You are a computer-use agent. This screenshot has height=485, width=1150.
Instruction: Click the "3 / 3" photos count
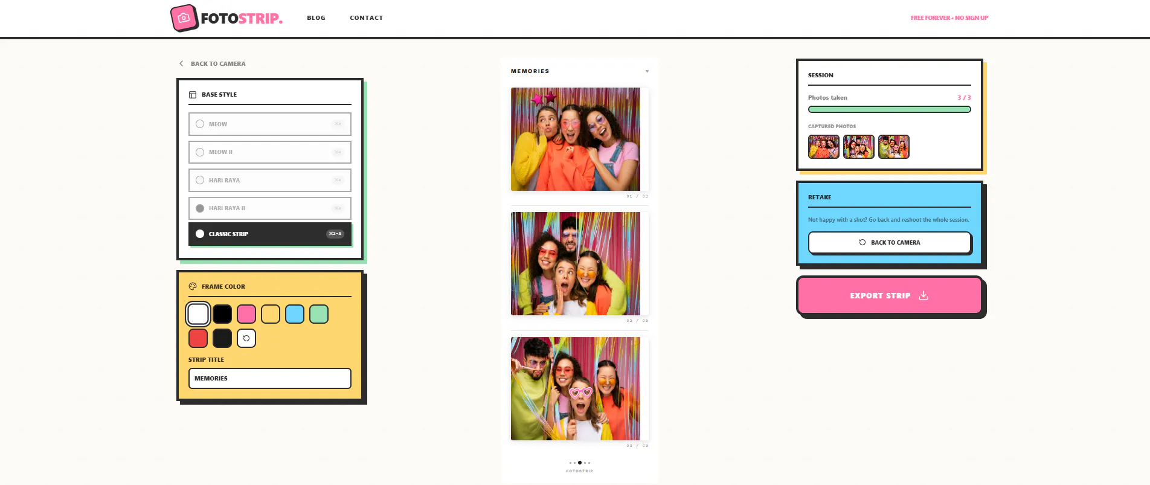click(x=964, y=98)
